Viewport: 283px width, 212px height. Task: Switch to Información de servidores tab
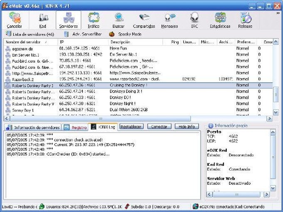click(33, 127)
